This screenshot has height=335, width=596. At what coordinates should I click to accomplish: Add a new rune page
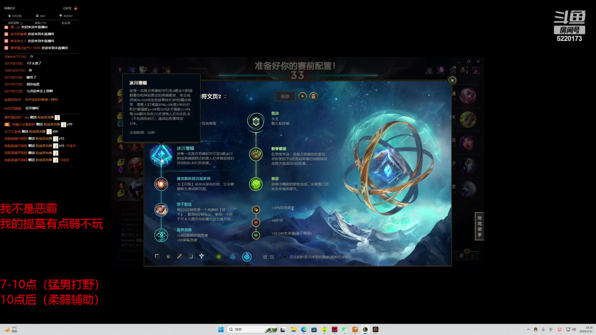pyautogui.click(x=302, y=96)
